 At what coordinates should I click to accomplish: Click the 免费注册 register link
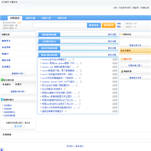pos(145,8)
